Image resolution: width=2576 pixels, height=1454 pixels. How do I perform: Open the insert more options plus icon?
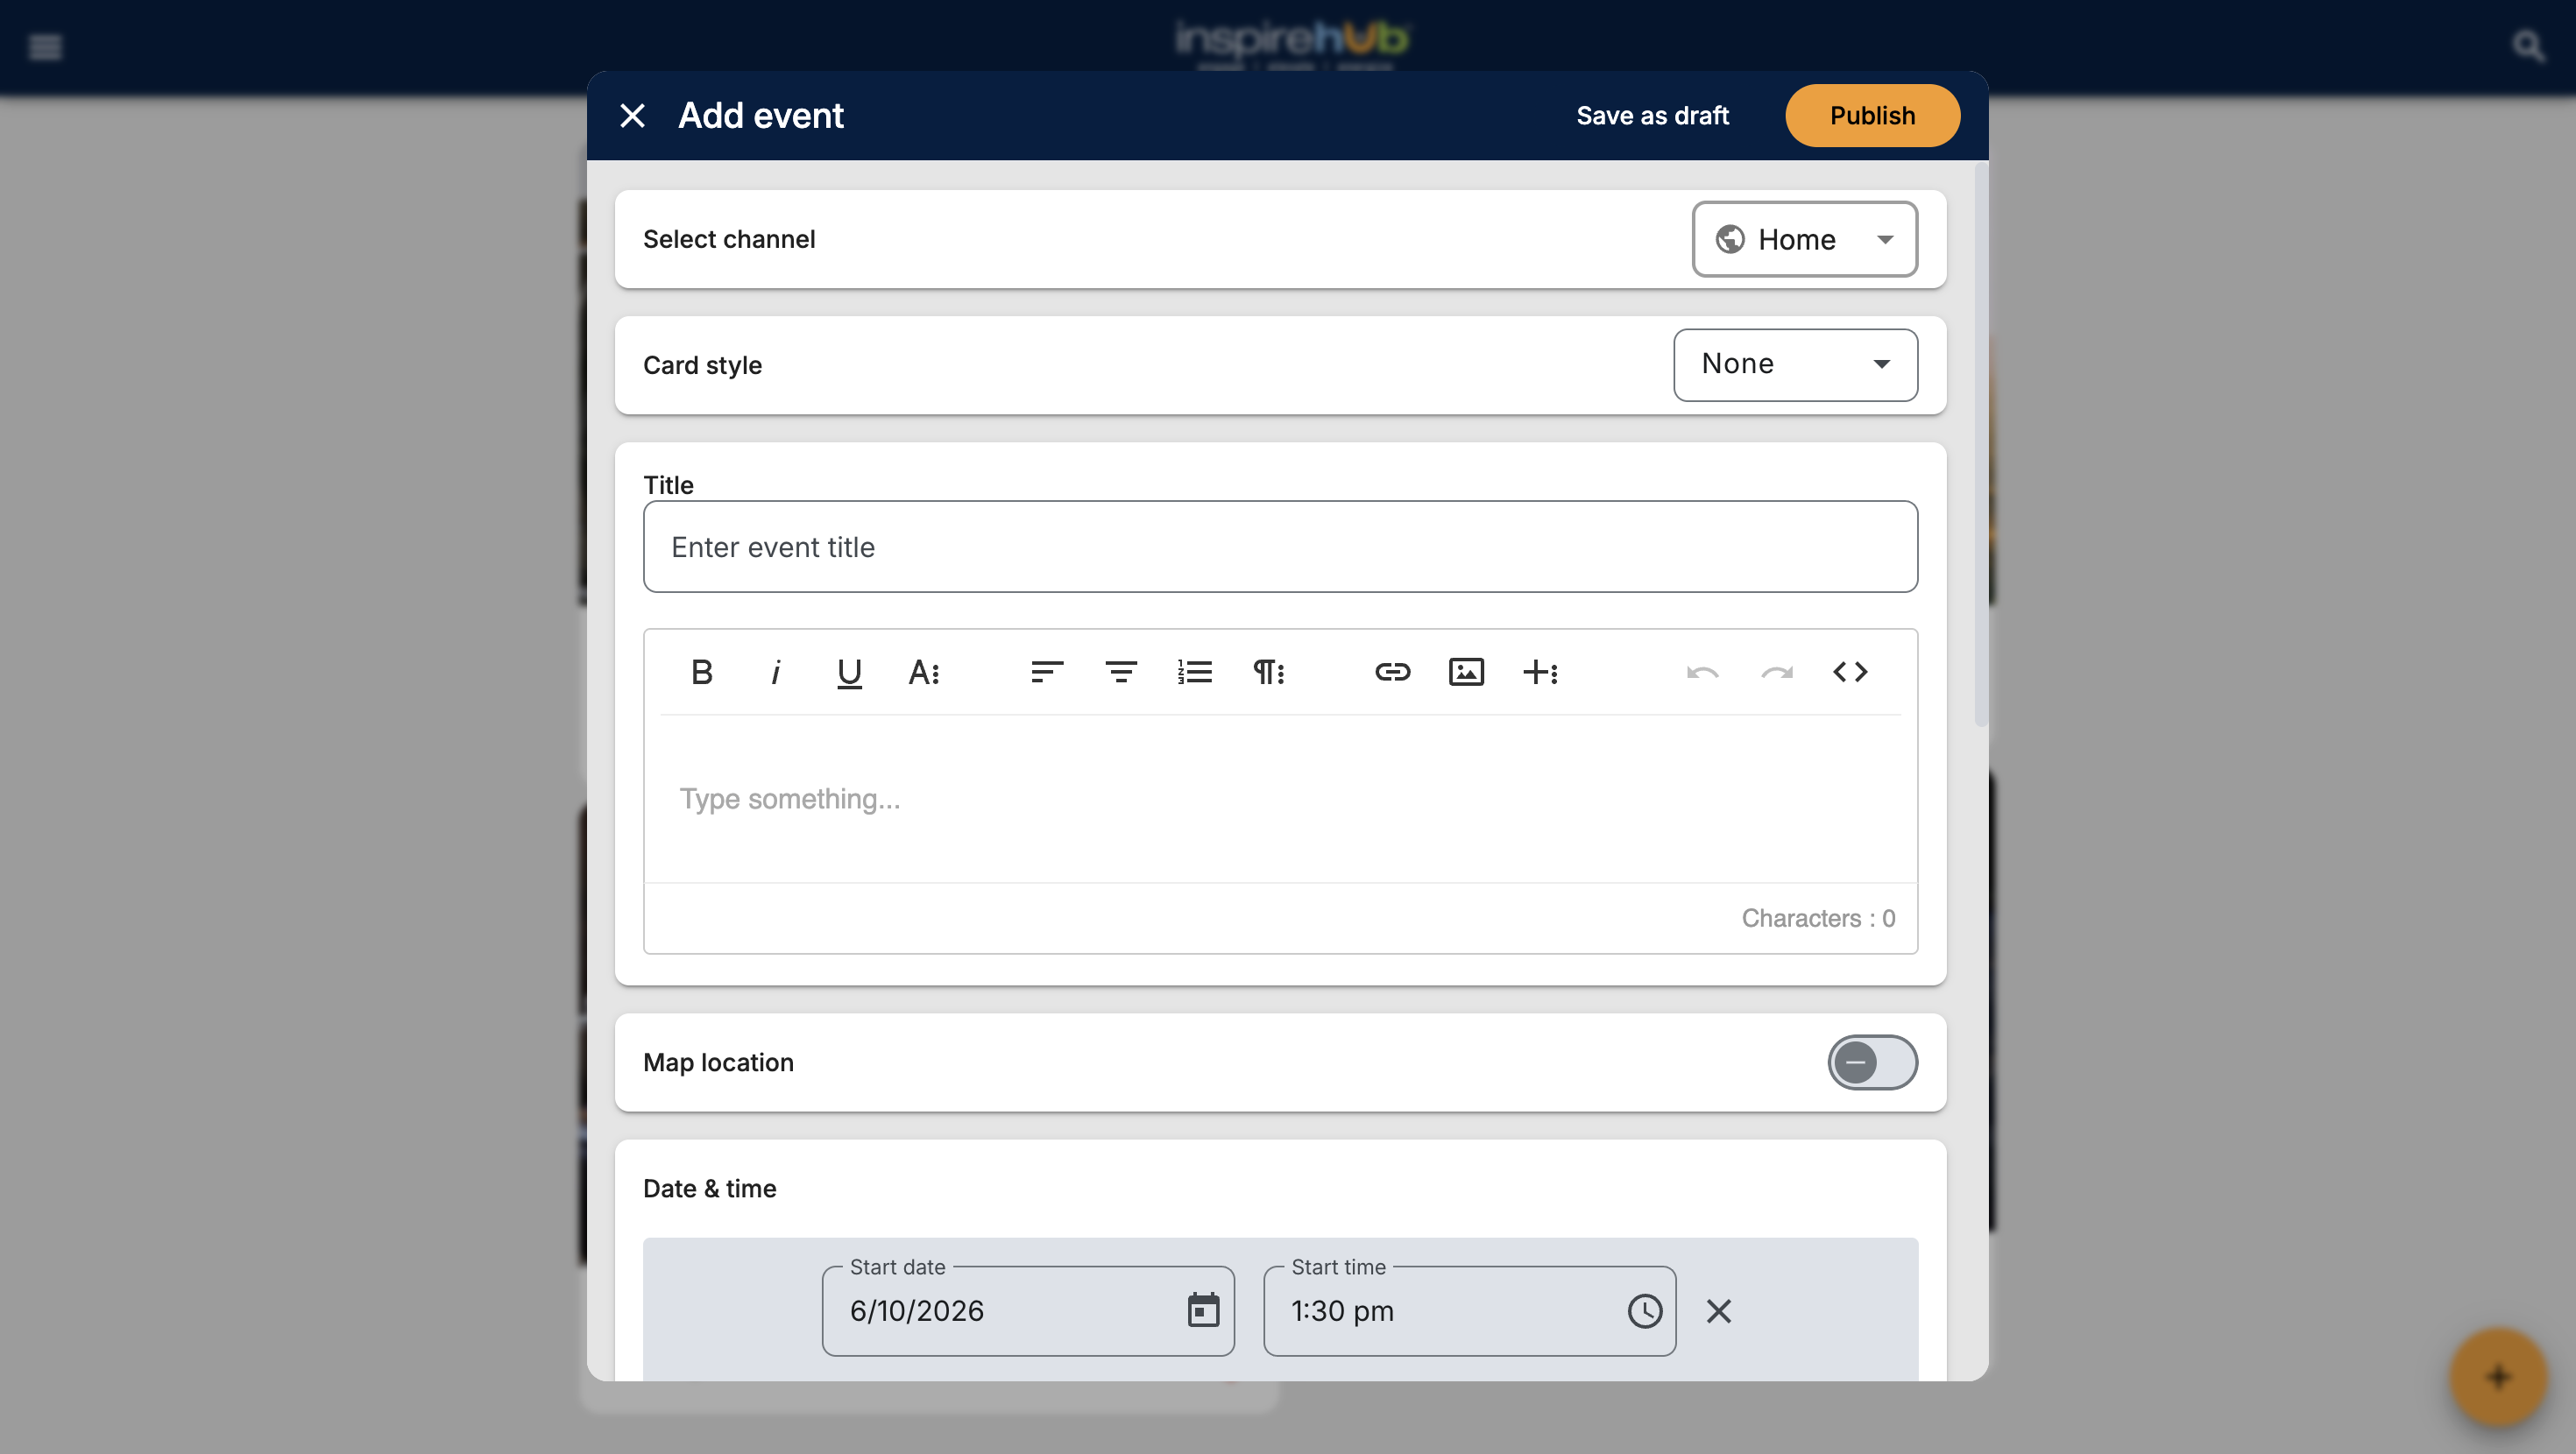click(x=1540, y=672)
